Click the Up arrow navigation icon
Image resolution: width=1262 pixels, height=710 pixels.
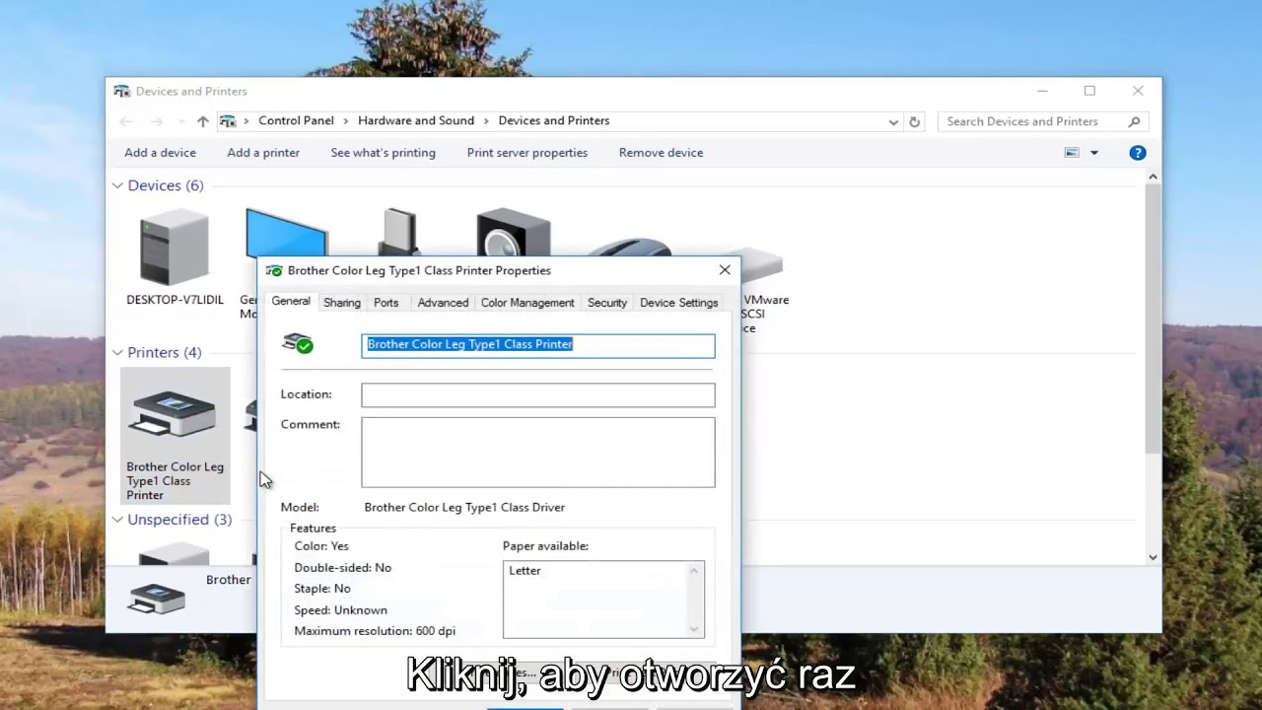pyautogui.click(x=202, y=121)
